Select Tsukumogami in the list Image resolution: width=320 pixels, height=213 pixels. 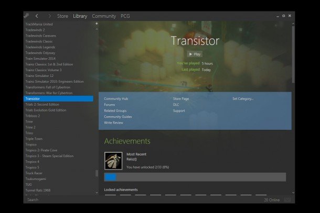tap(36, 179)
